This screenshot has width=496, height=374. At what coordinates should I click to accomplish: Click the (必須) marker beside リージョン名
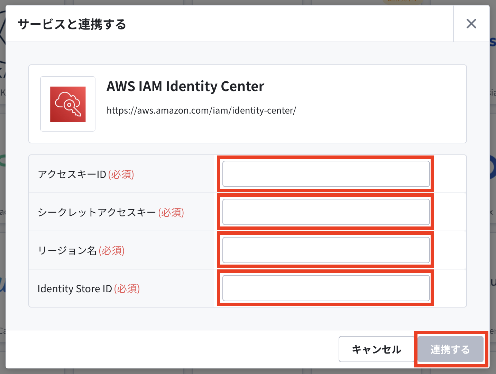pyautogui.click(x=112, y=250)
